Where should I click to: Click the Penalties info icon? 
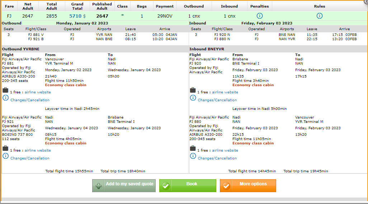pos(260,16)
